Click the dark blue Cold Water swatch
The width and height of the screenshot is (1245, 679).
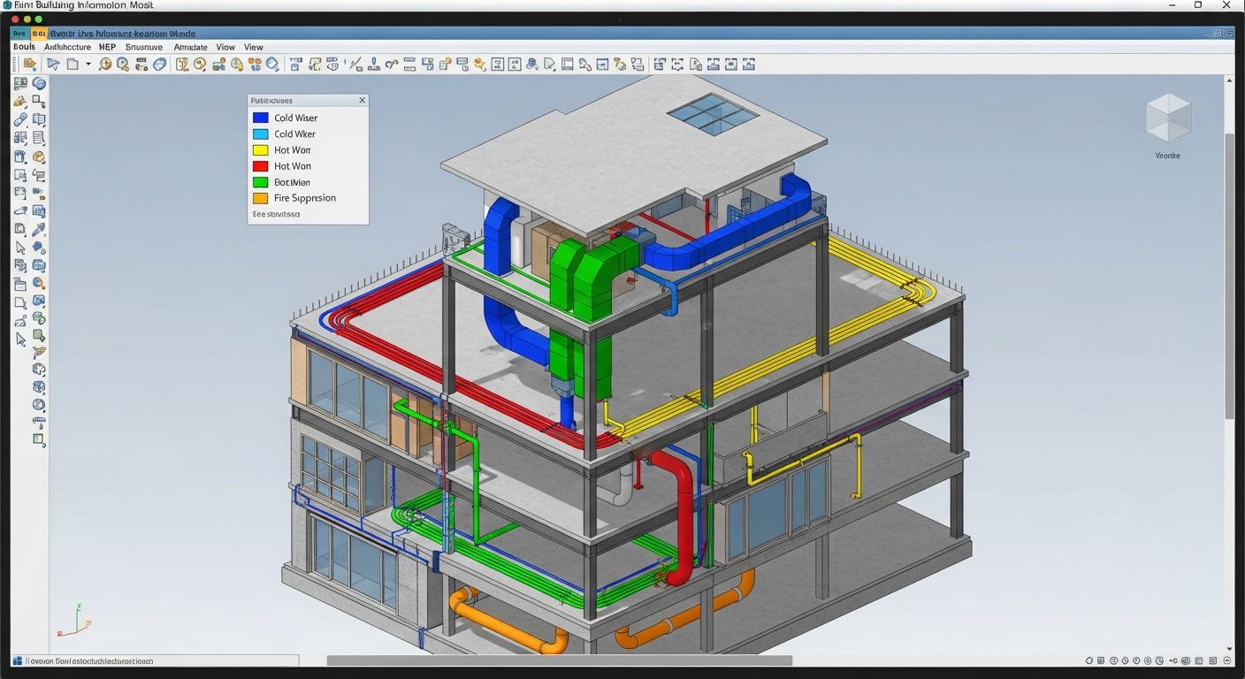[x=260, y=118]
